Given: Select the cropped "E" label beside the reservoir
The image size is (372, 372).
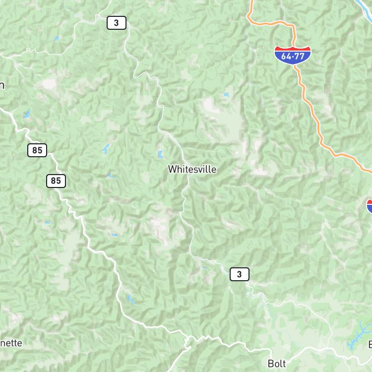Looking at the screenshot, I should 370,344.
